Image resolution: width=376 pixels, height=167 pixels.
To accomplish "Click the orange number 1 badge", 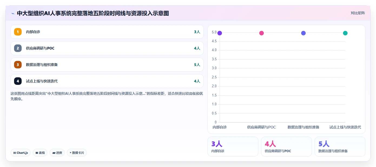I will pos(18,32).
